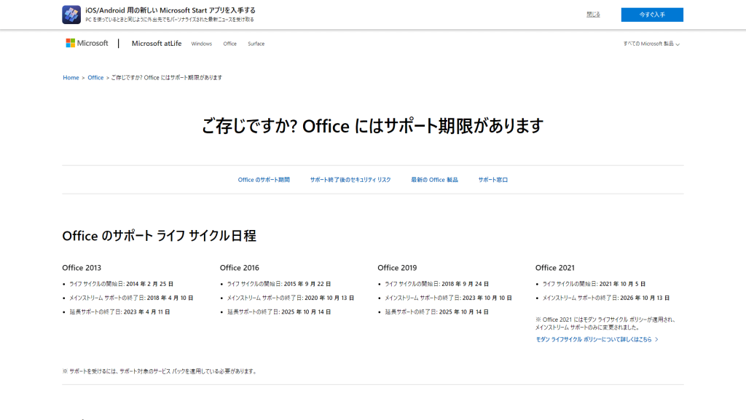Open the Office nav menu item

229,44
